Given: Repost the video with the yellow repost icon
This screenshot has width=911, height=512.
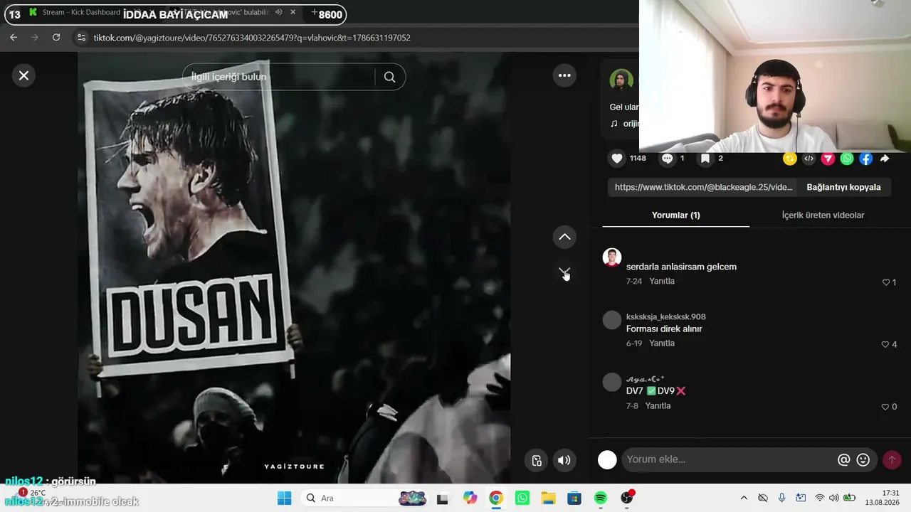Looking at the screenshot, I should (790, 159).
